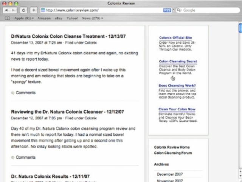
Task: Click the Google search magnifier icon
Action: pyautogui.click(x=179, y=10)
